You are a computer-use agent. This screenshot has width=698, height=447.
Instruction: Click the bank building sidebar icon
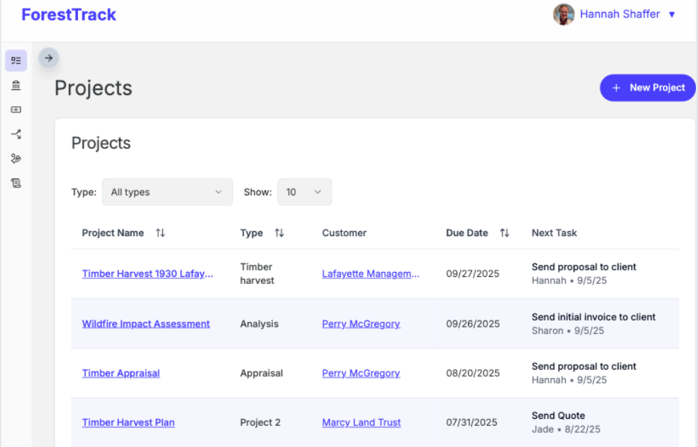coord(15,85)
